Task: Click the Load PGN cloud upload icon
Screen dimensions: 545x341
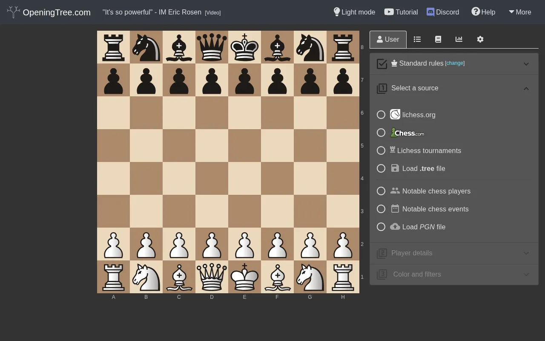Action: 395,226
